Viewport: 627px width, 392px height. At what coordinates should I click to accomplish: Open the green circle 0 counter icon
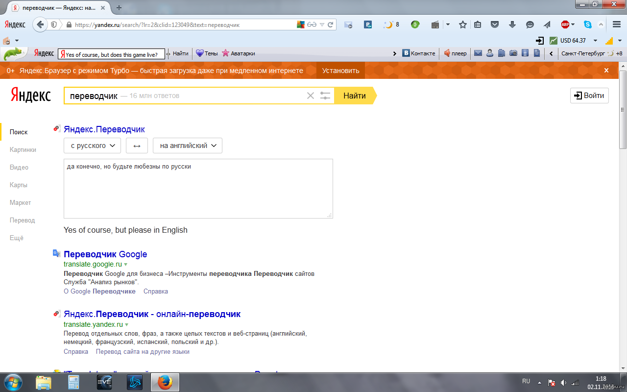415,24
